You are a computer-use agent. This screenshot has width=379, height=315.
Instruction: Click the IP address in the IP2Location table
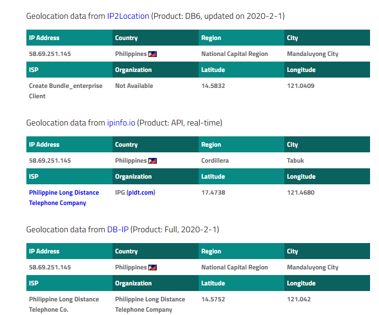[x=50, y=54]
